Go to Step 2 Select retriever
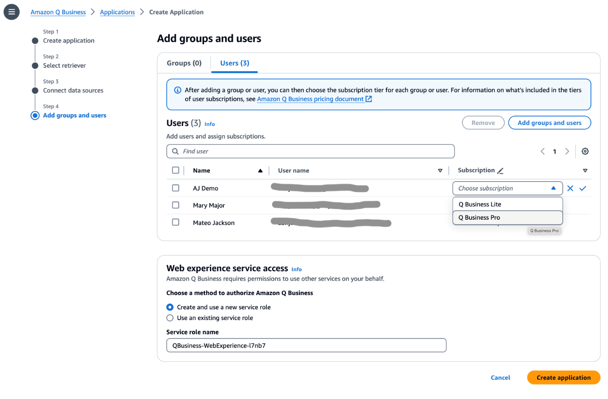 65,66
